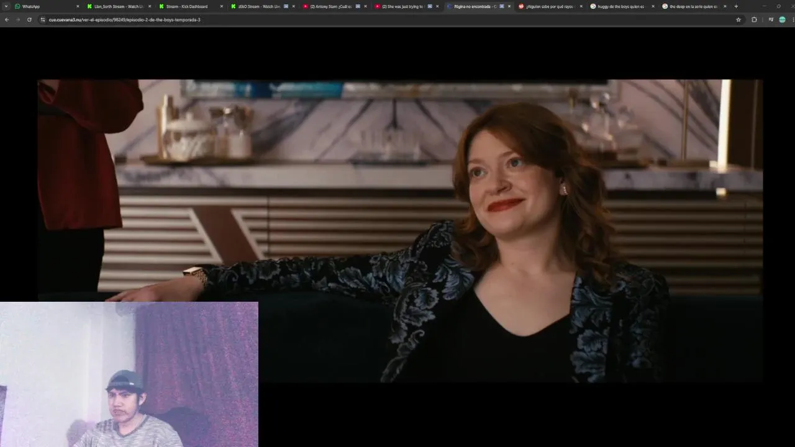Close the Llan_Sorth Stream tab

150,6
